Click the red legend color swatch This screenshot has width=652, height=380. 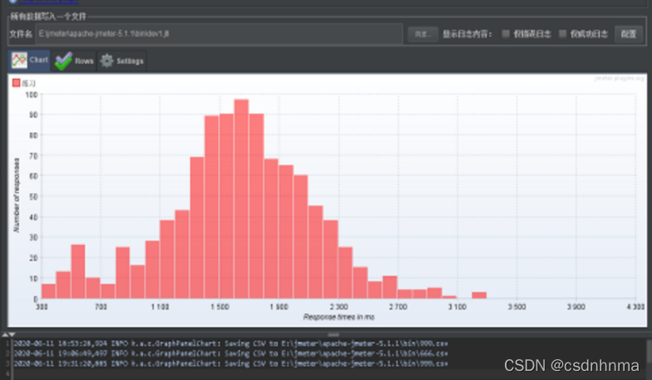click(17, 83)
